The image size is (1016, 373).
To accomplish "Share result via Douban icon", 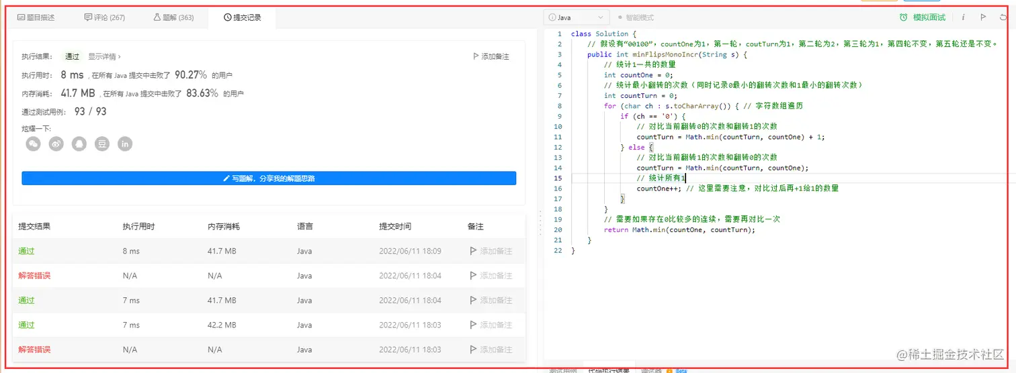I will (x=102, y=144).
